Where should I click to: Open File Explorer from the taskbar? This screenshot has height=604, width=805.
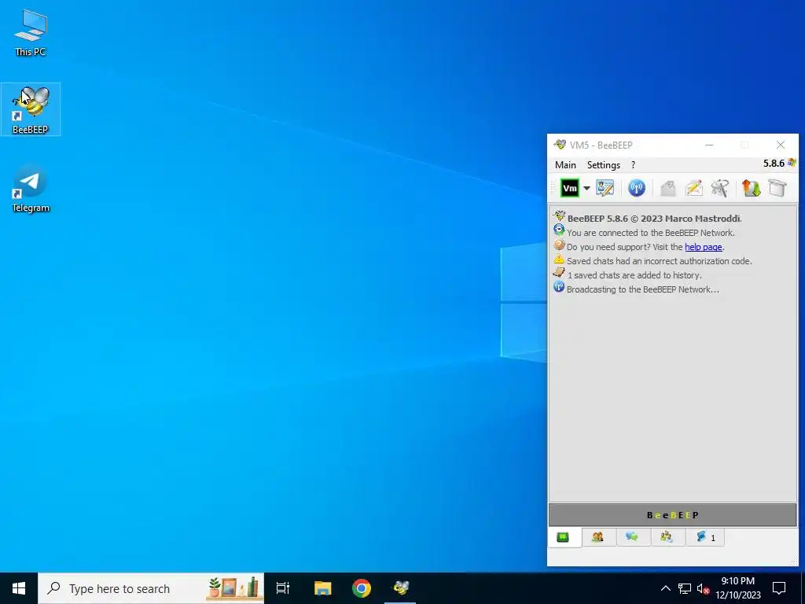(x=322, y=588)
